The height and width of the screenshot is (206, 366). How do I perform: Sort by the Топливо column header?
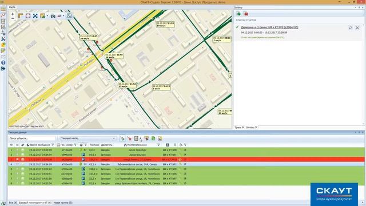tap(94, 145)
